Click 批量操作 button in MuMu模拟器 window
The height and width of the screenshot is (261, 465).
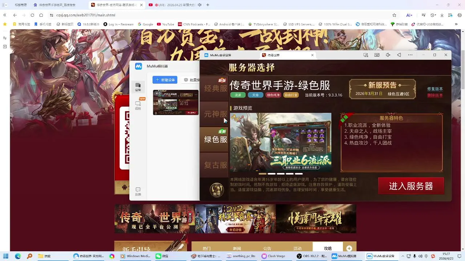[x=190, y=80]
